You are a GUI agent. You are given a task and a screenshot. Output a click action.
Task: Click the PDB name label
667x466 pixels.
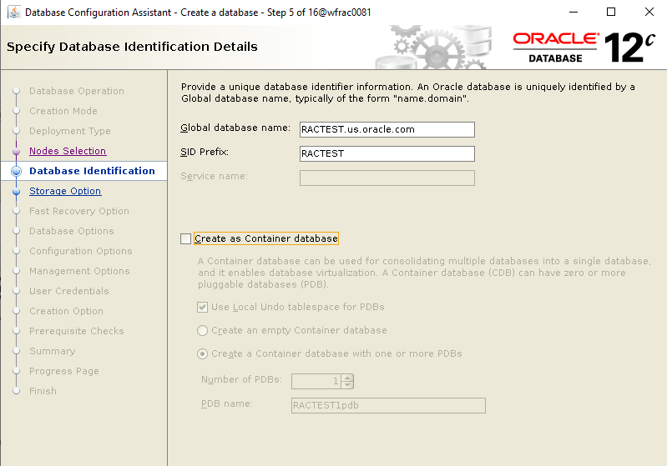pos(227,403)
